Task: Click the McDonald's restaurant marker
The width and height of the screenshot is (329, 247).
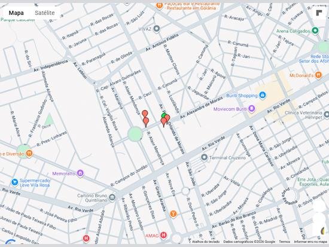Action: pyautogui.click(x=318, y=75)
